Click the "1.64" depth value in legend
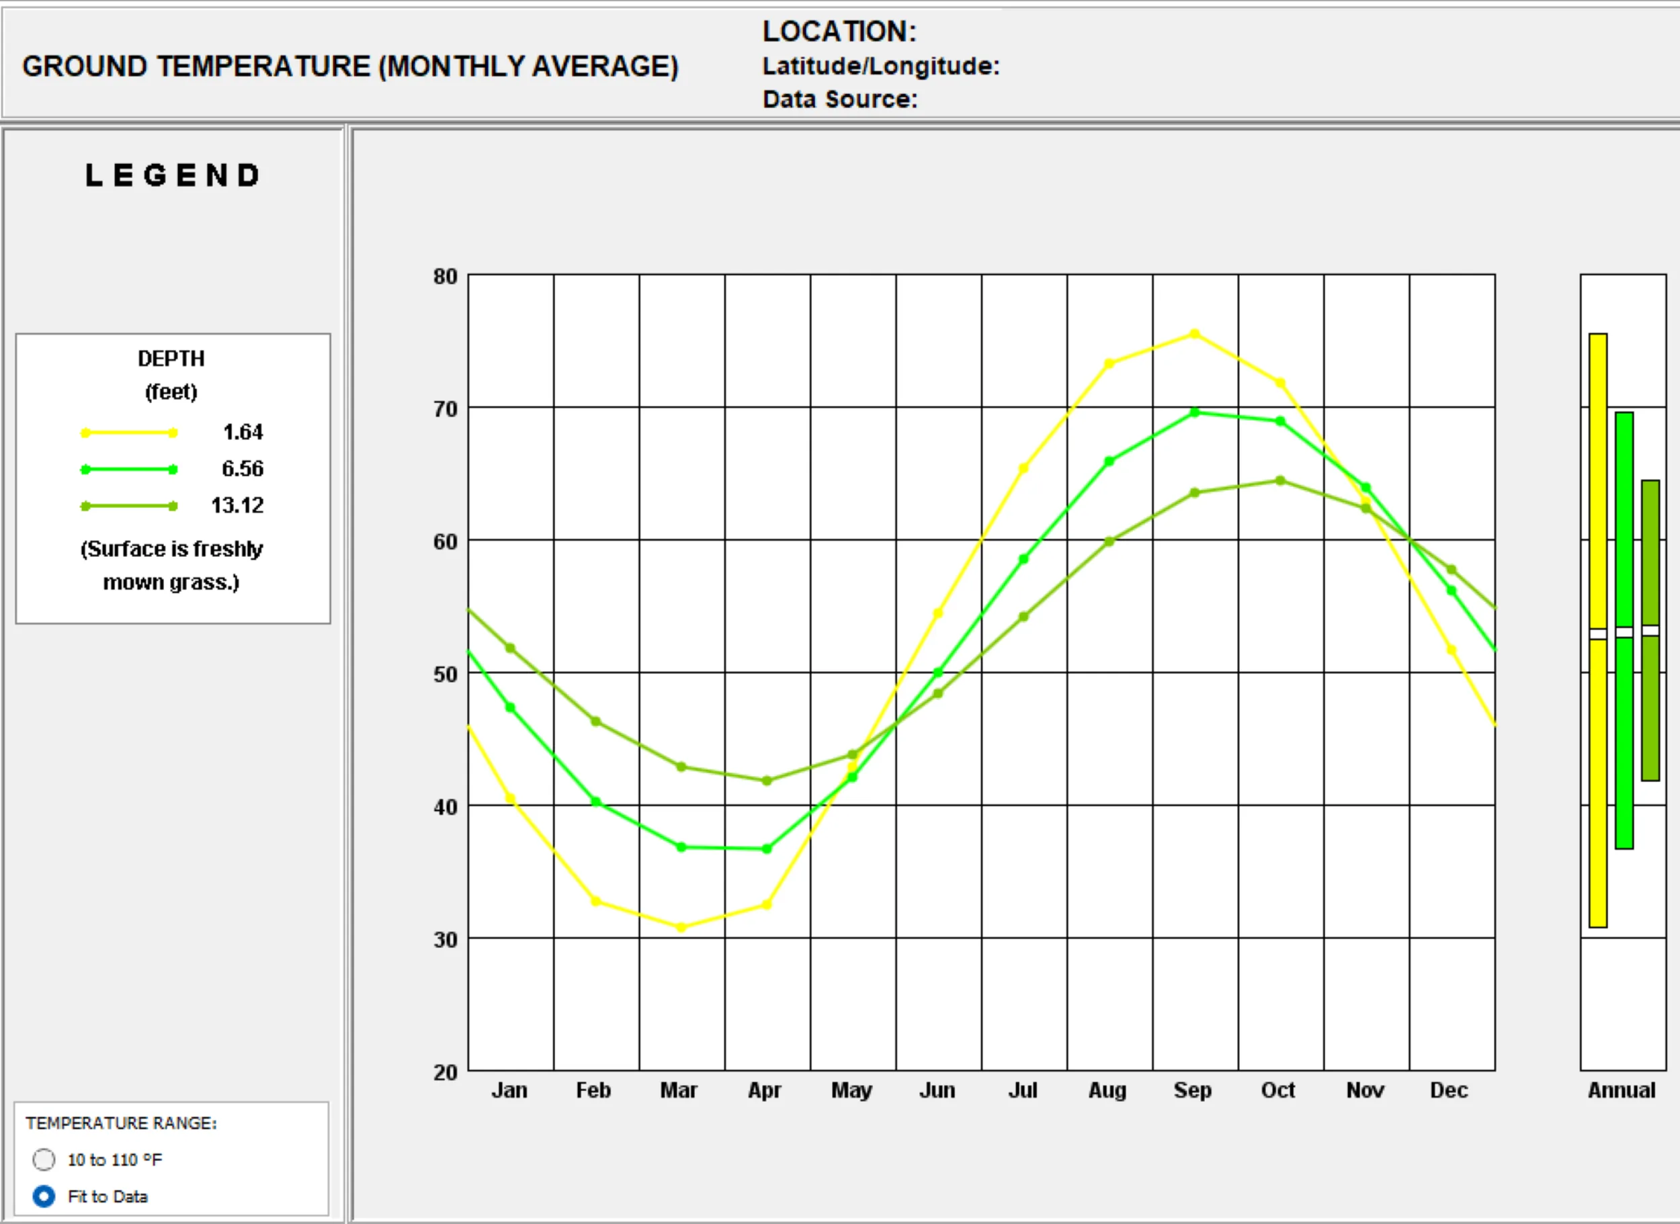Image resolution: width=1680 pixels, height=1224 pixels. tap(243, 432)
